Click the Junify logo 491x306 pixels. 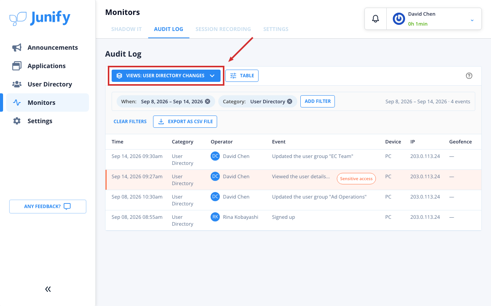point(40,18)
